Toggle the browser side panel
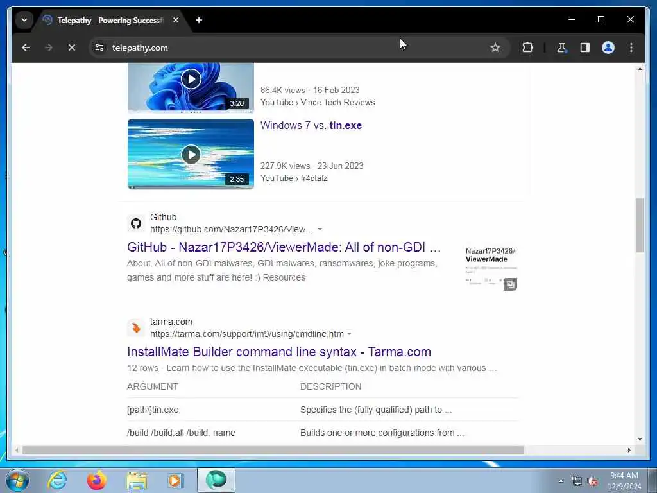 pyautogui.click(x=585, y=48)
